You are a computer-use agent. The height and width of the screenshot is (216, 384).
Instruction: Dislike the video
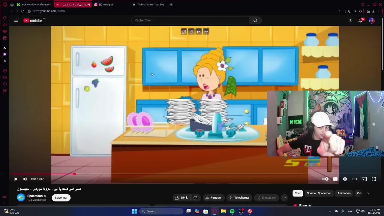pyautogui.click(x=196, y=198)
